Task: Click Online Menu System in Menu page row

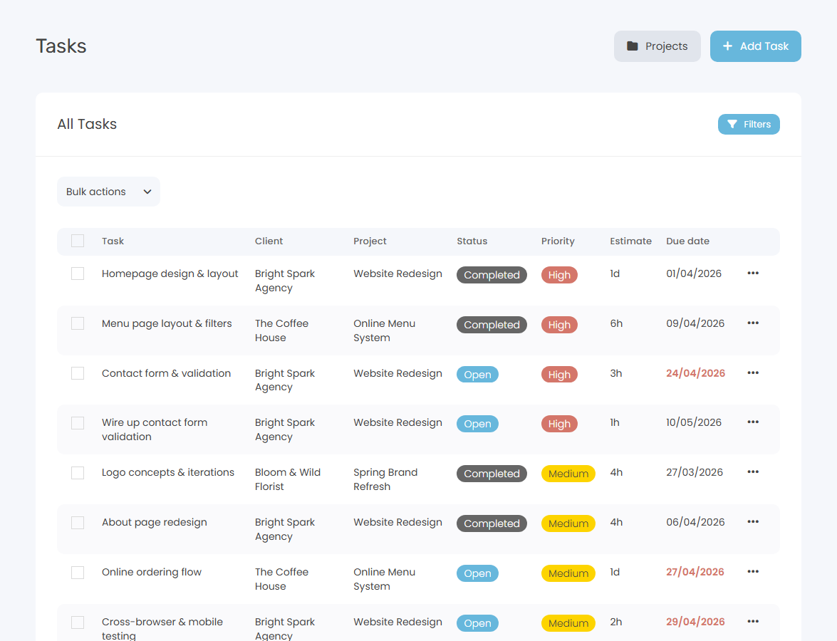Action: pos(385,330)
